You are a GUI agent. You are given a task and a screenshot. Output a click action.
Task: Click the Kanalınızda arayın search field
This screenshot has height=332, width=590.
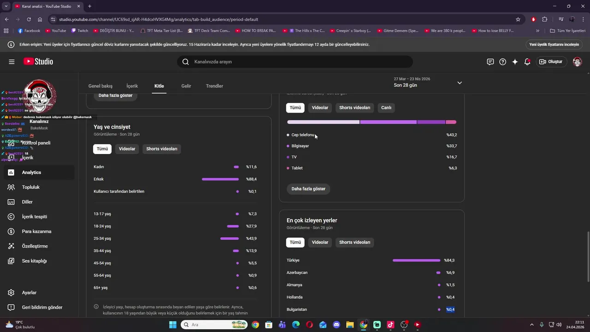[295, 62]
